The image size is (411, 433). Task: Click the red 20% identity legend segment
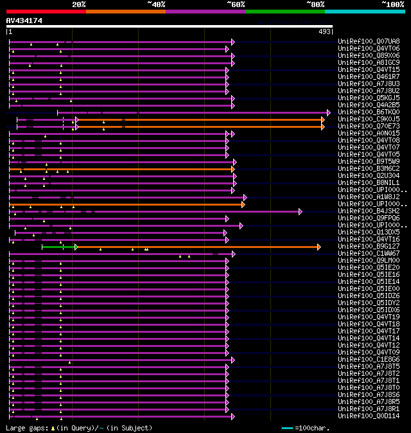[46, 12]
